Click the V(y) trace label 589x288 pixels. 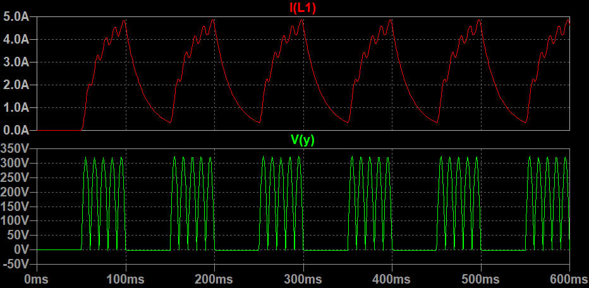303,140
